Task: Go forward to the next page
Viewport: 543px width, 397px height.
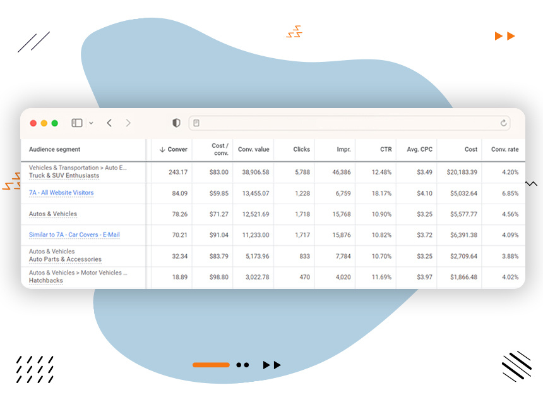Action: tap(128, 123)
